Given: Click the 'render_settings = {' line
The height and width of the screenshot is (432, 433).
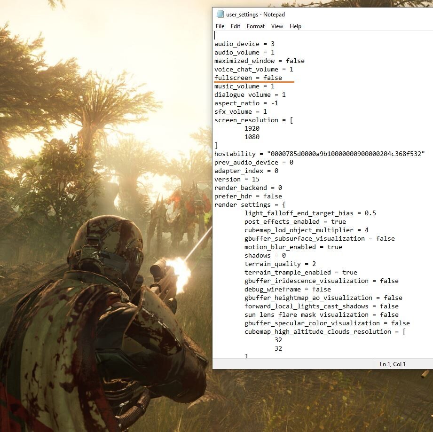Looking at the screenshot, I should [250, 204].
